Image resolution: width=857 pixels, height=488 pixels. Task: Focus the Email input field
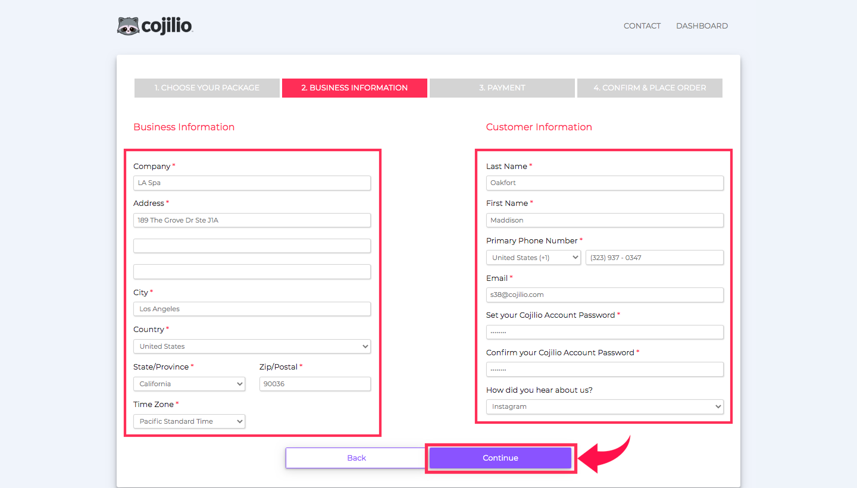point(605,295)
